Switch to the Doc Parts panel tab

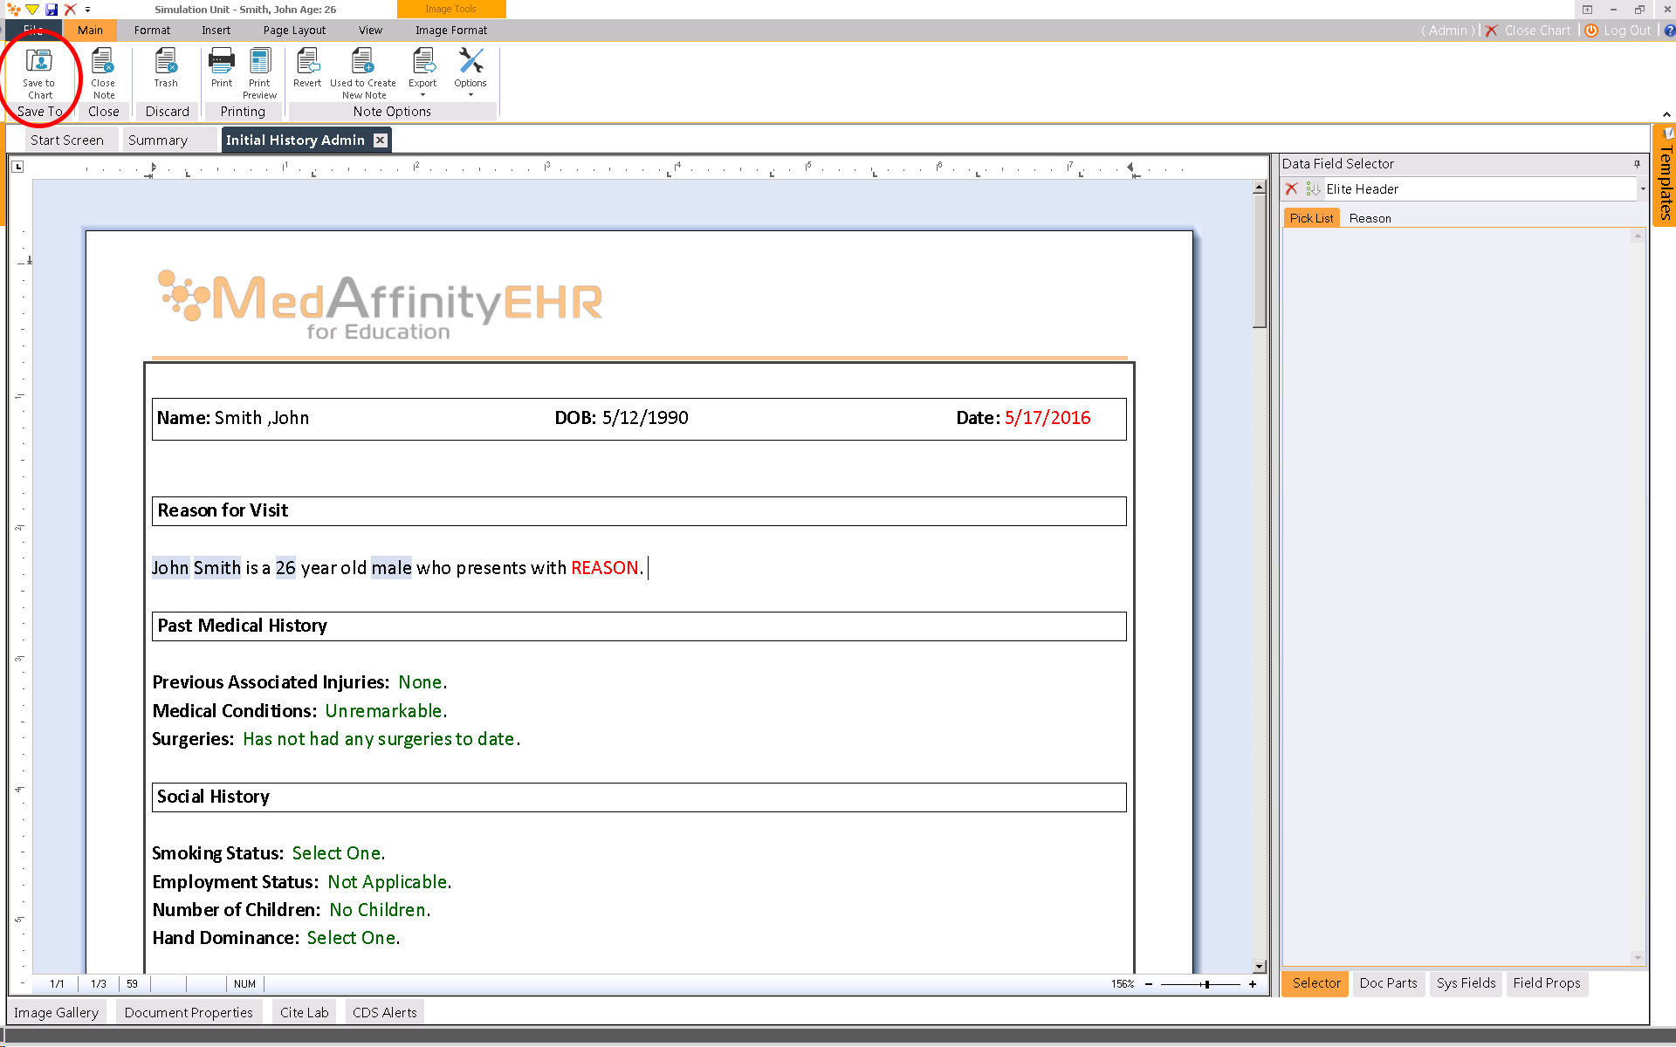[1388, 983]
